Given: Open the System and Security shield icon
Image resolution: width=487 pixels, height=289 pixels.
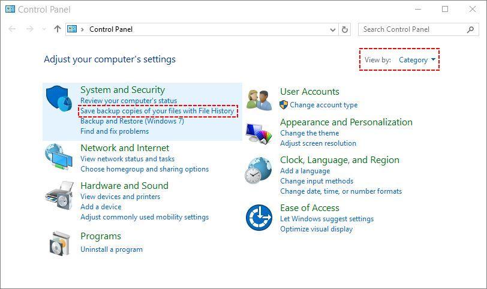Looking at the screenshot, I should tap(59, 98).
